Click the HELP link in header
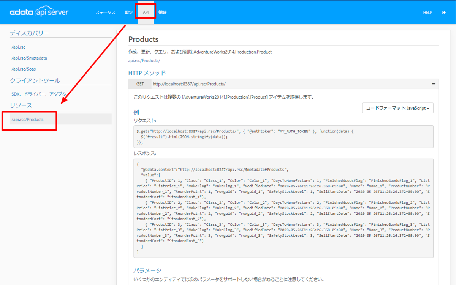This screenshot has height=285, width=456. pyautogui.click(x=428, y=13)
